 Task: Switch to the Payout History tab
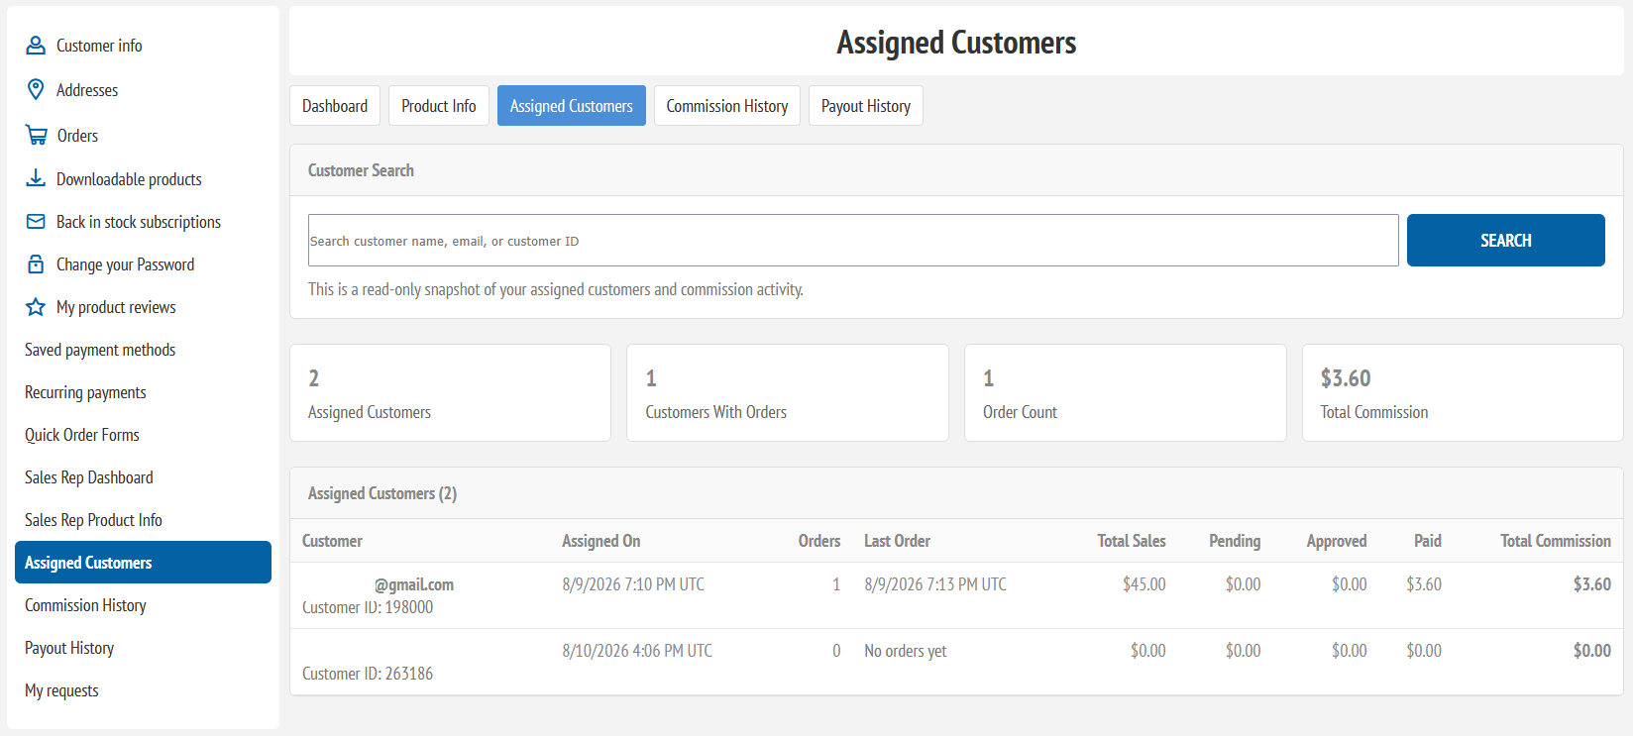tap(866, 106)
